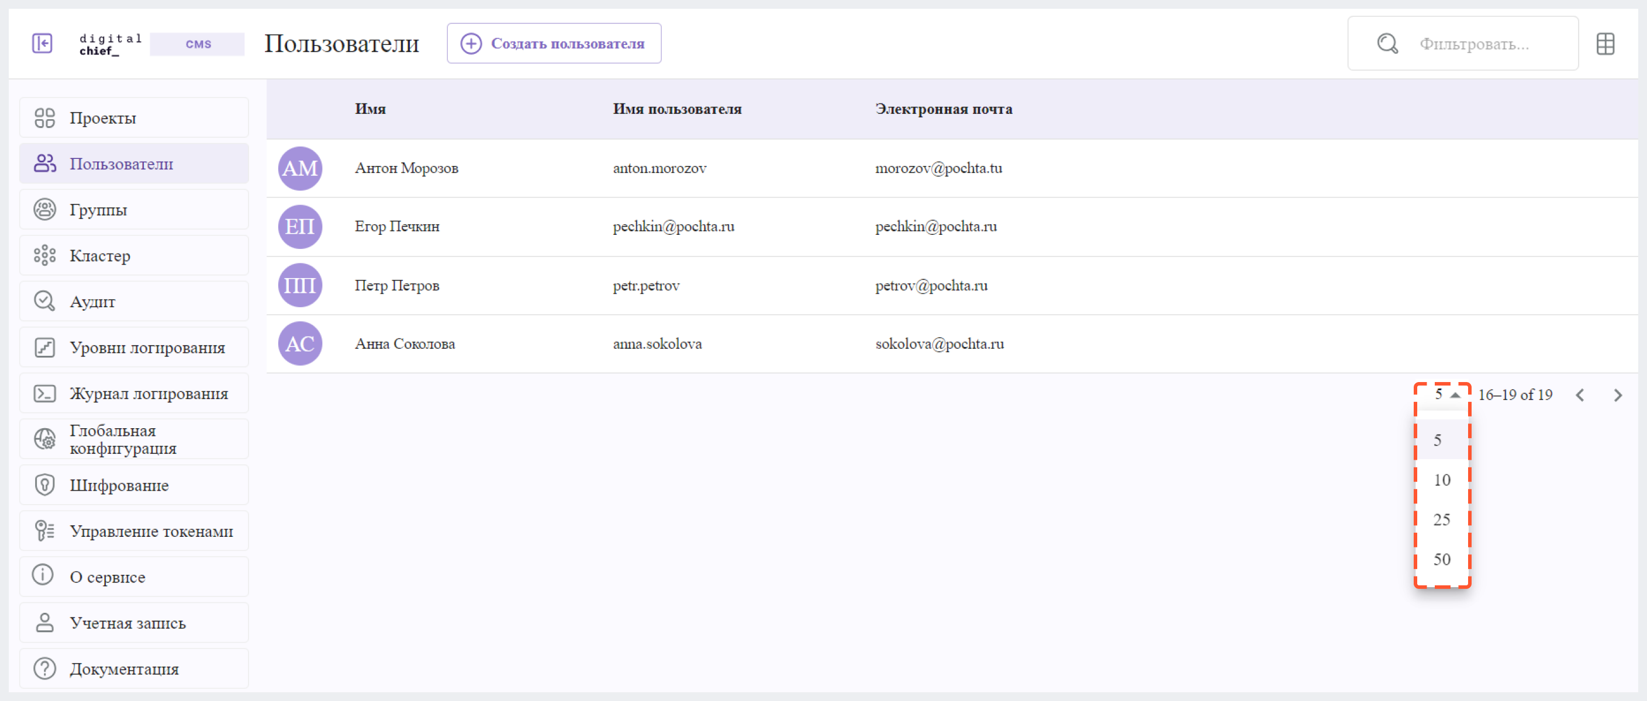The image size is (1647, 701).
Task: Click the Учетная запись person icon
Action: coord(45,622)
